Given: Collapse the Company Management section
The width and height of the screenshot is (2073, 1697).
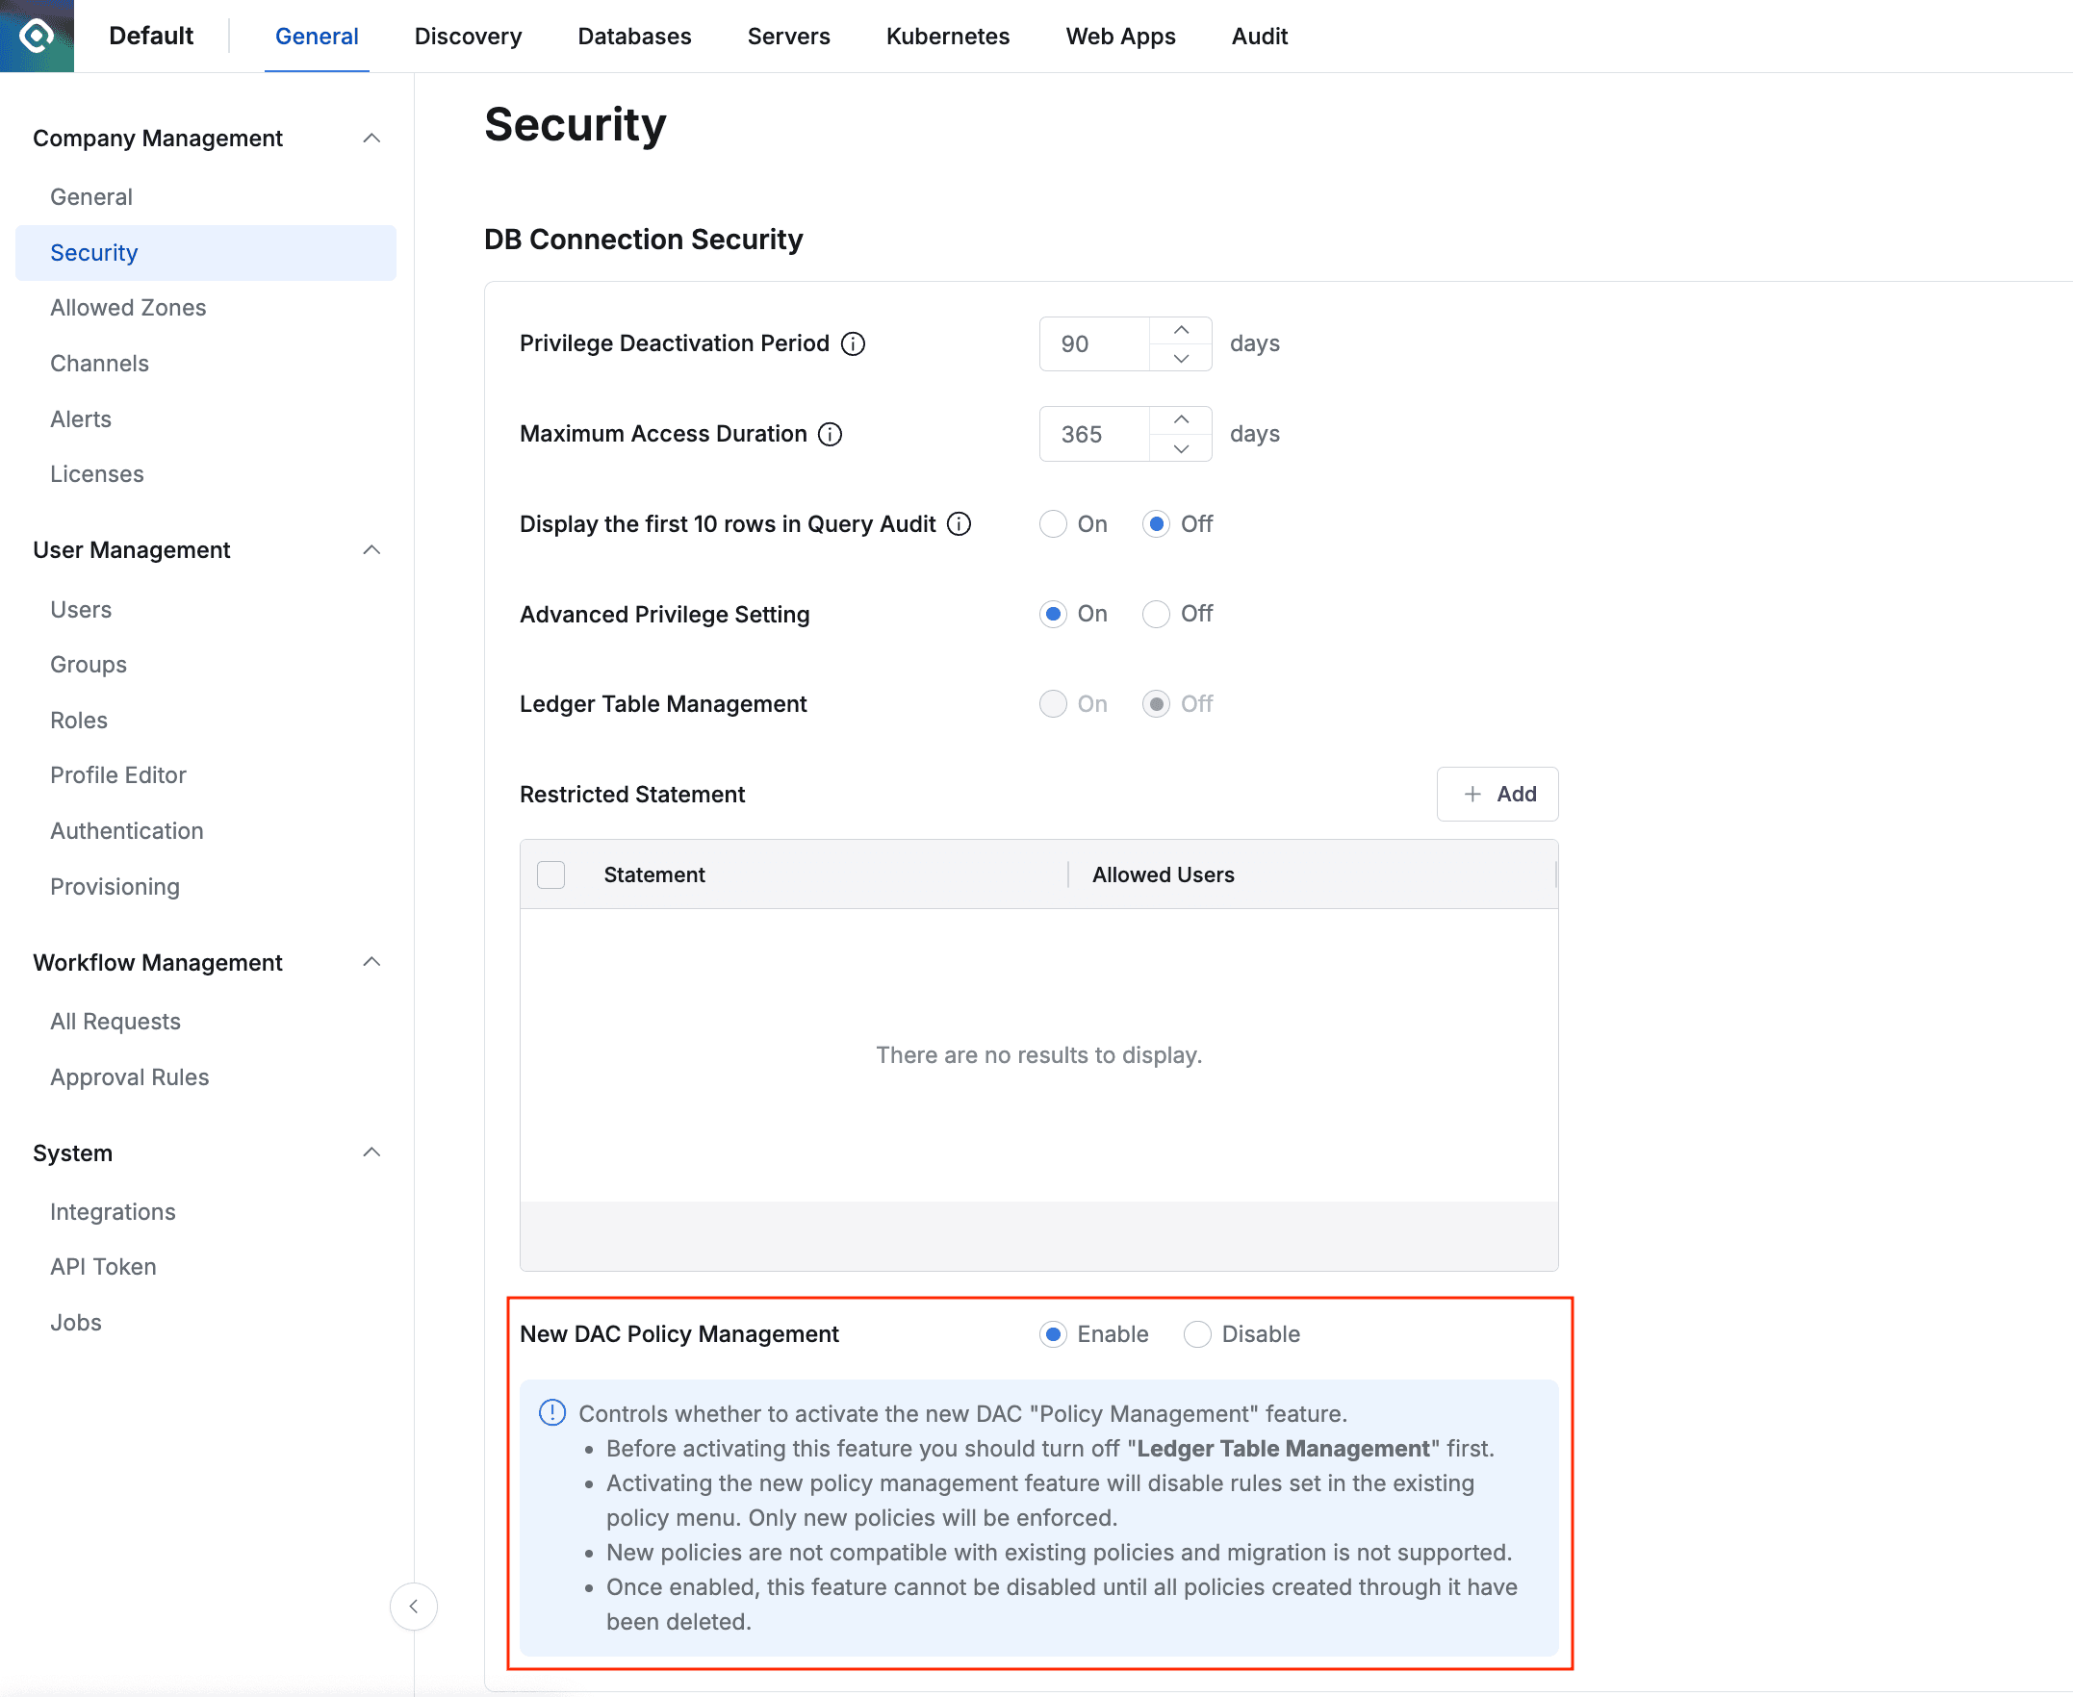Looking at the screenshot, I should [x=371, y=138].
